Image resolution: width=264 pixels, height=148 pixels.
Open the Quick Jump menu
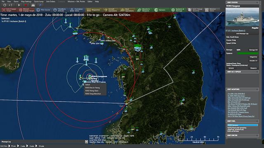39,2
